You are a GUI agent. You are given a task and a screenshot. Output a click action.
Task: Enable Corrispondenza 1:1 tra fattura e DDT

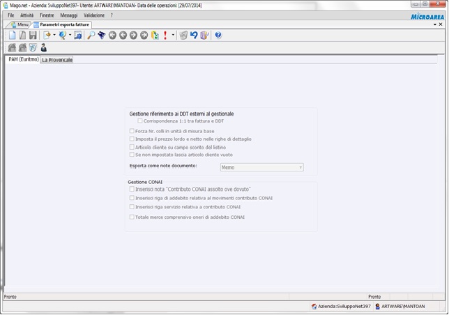[140, 121]
